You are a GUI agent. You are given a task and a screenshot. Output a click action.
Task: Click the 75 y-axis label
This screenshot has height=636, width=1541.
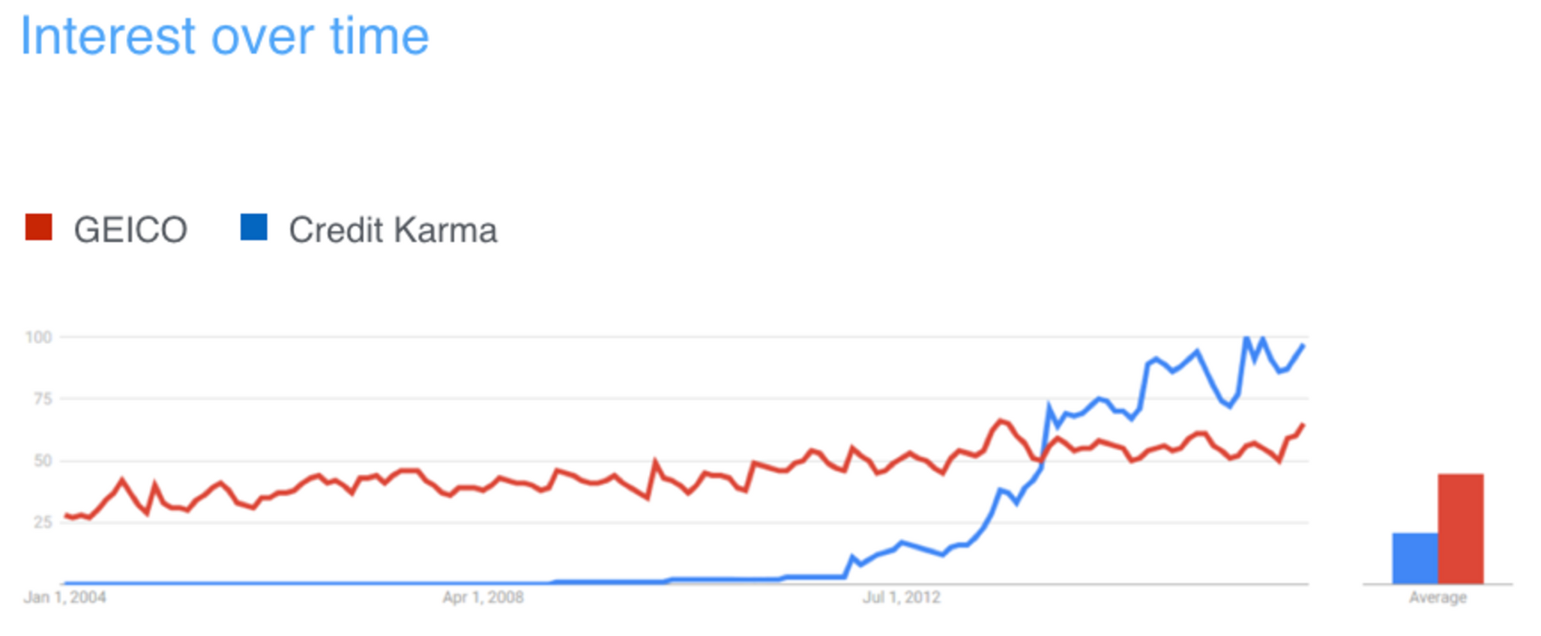[x=43, y=399]
